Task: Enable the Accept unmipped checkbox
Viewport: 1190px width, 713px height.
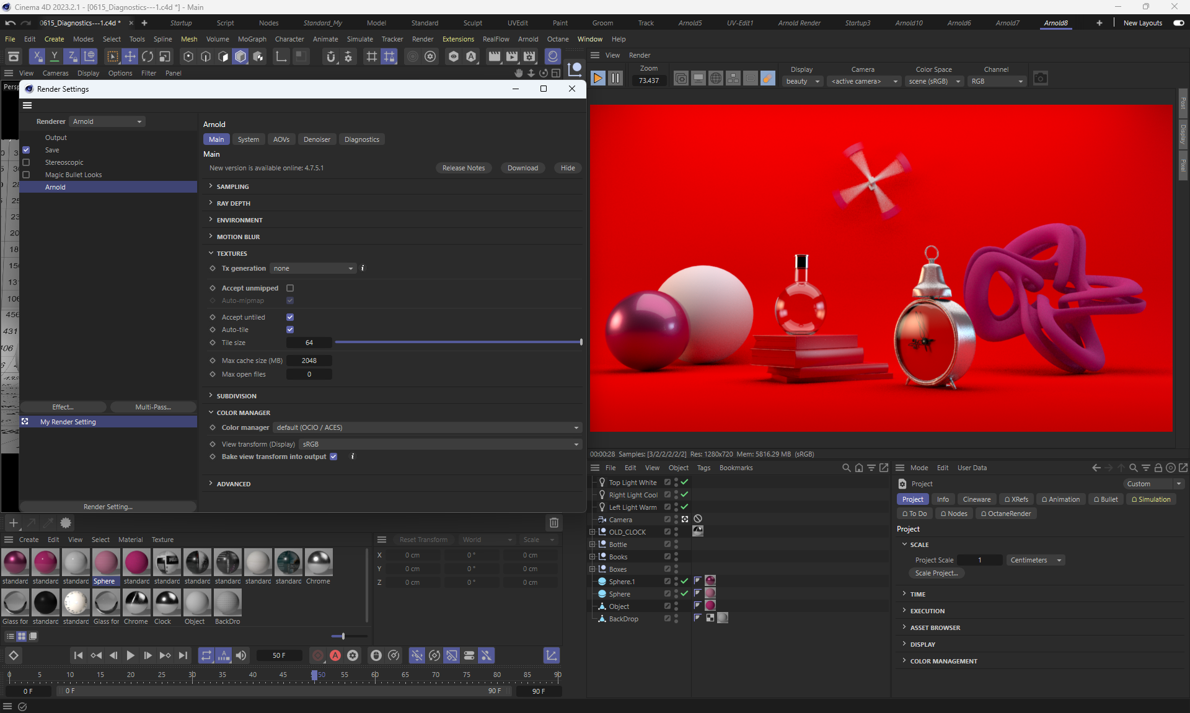Action: (x=290, y=288)
